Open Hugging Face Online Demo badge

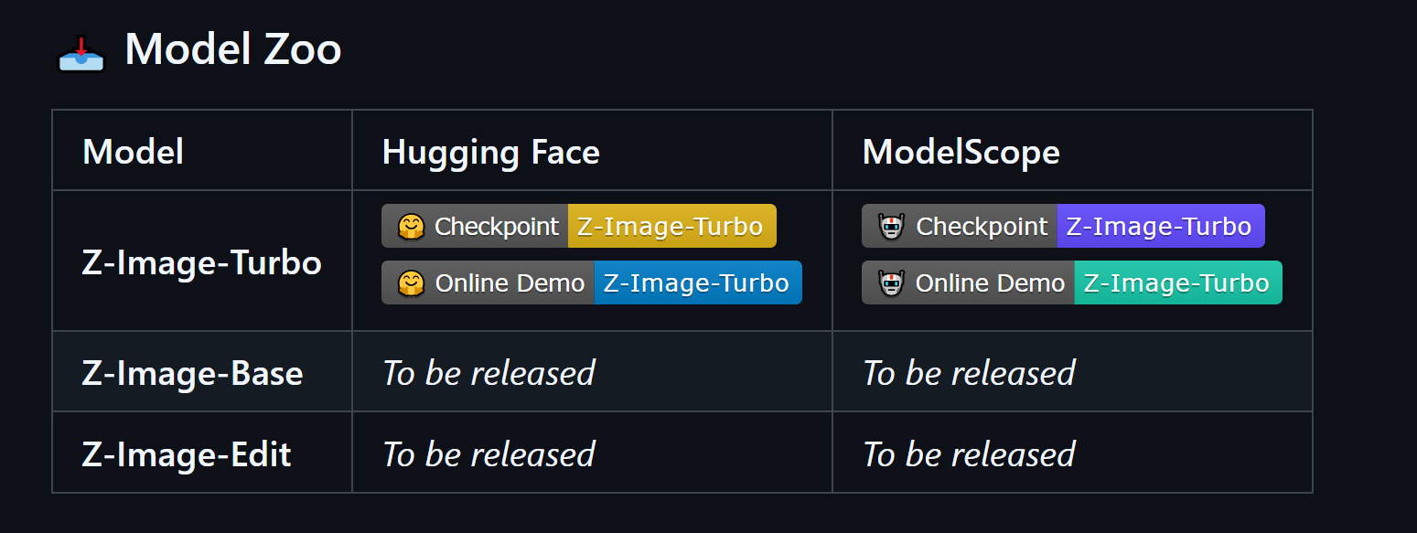coord(592,282)
